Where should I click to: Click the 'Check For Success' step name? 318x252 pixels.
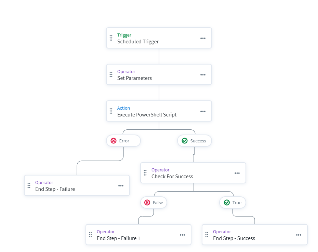pos(172,177)
